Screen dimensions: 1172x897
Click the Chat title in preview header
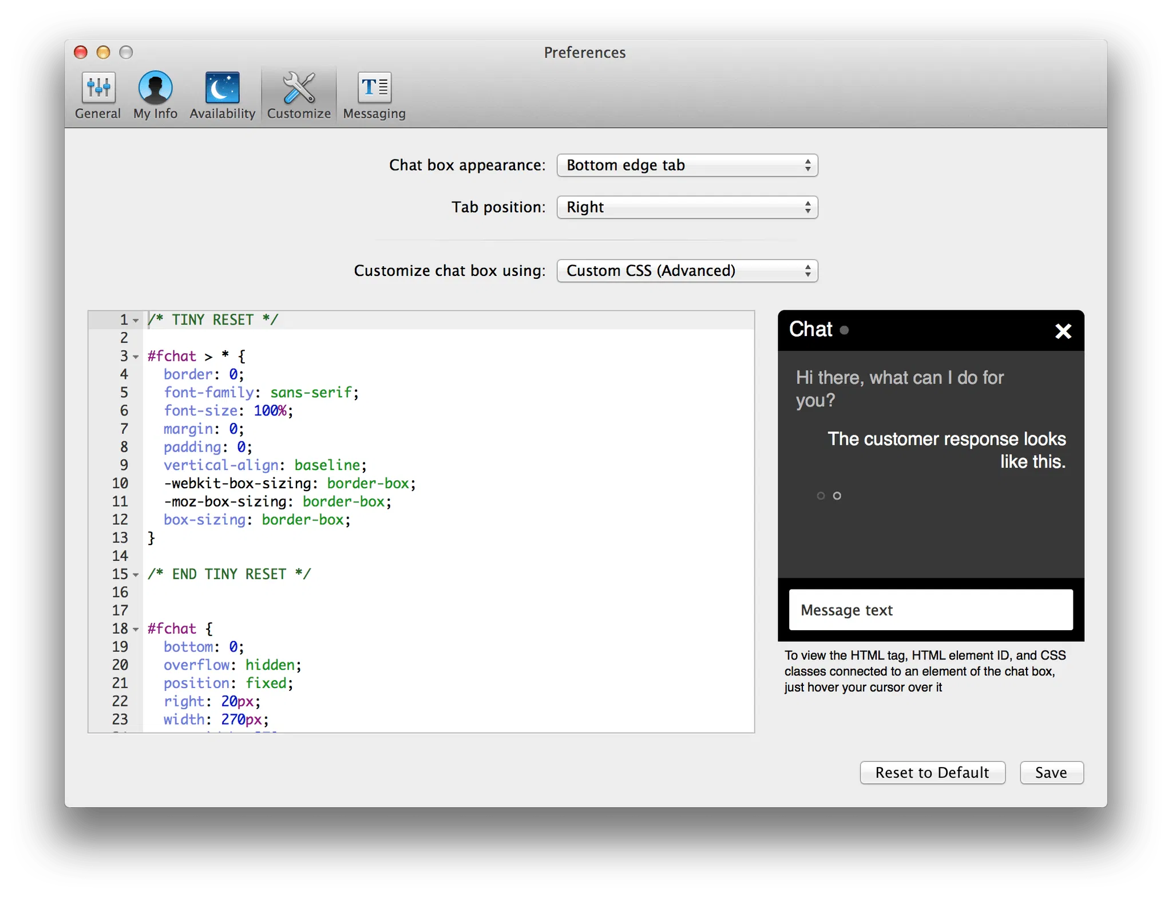810,329
